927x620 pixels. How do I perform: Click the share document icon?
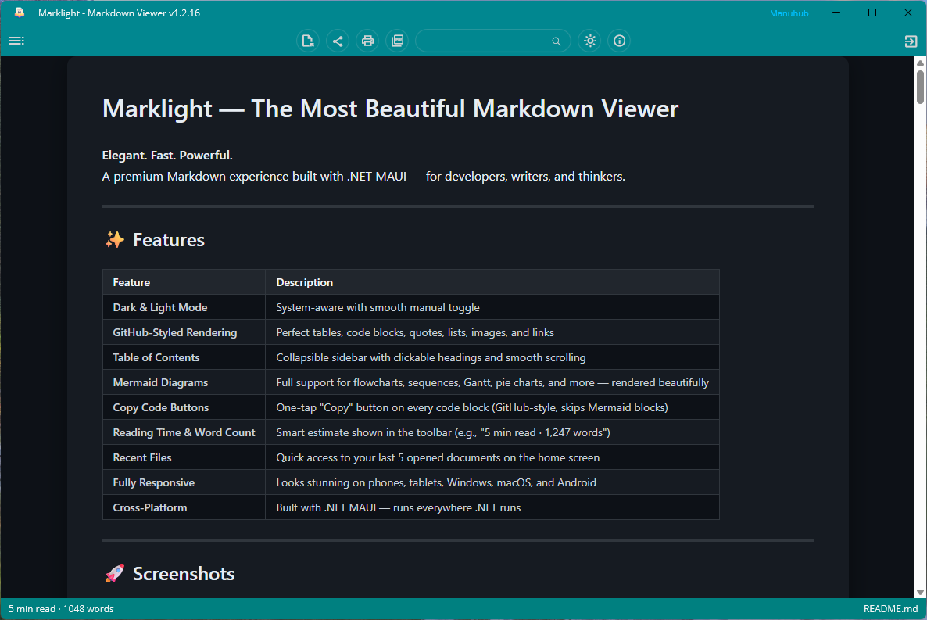point(338,41)
